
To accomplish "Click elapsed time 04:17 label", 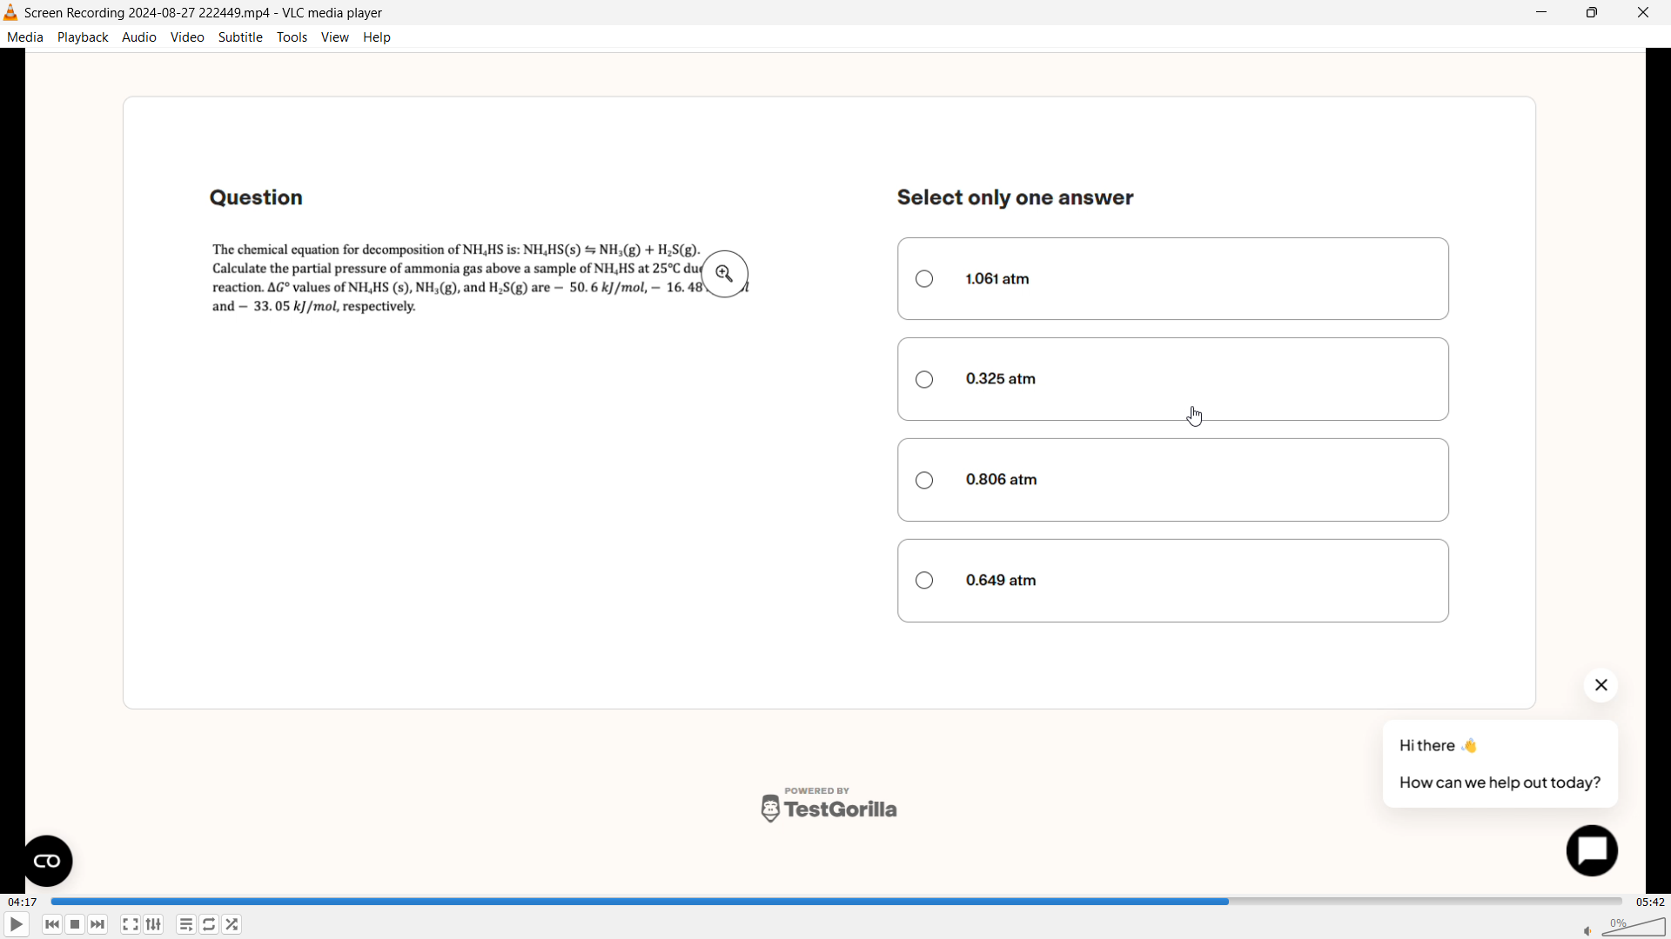I will click(23, 902).
